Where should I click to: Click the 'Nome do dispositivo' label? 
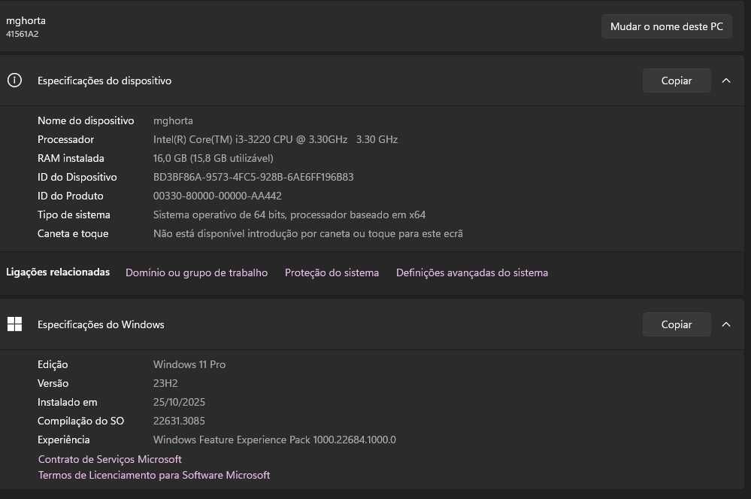(86, 120)
